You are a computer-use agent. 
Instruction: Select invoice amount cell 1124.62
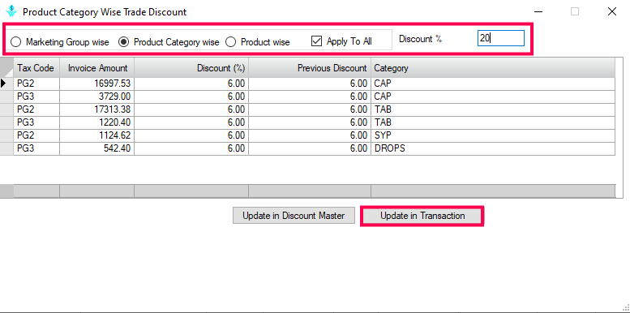click(96, 135)
